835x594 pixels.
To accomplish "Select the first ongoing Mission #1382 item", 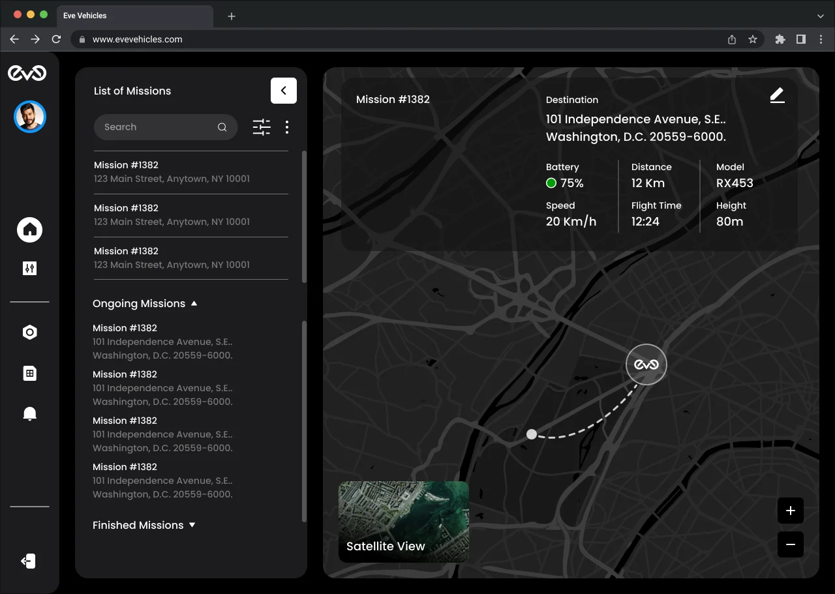I will point(162,342).
